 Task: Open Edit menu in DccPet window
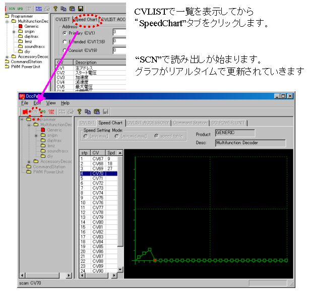click(37, 103)
